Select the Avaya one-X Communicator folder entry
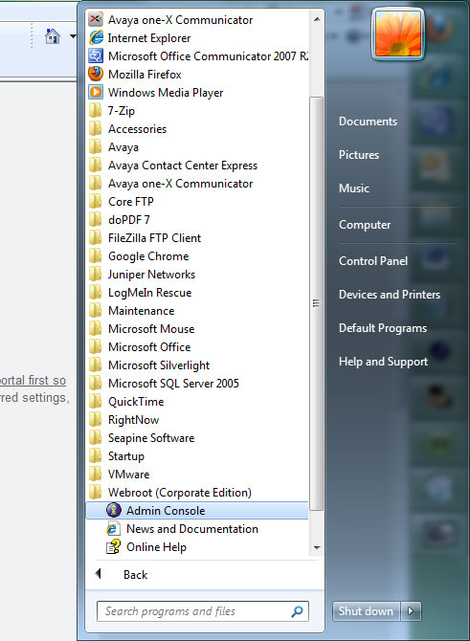Viewport: 470px width, 641px height. tap(180, 184)
